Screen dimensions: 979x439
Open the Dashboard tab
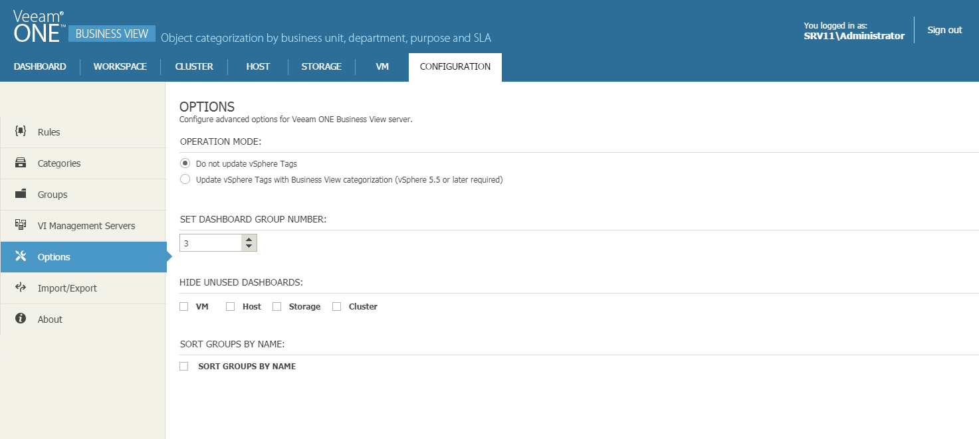pos(40,66)
